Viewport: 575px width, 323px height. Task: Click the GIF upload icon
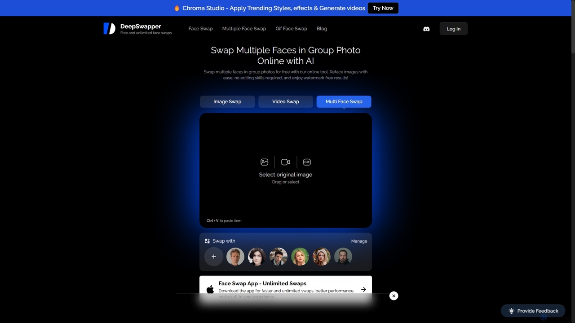[307, 162]
